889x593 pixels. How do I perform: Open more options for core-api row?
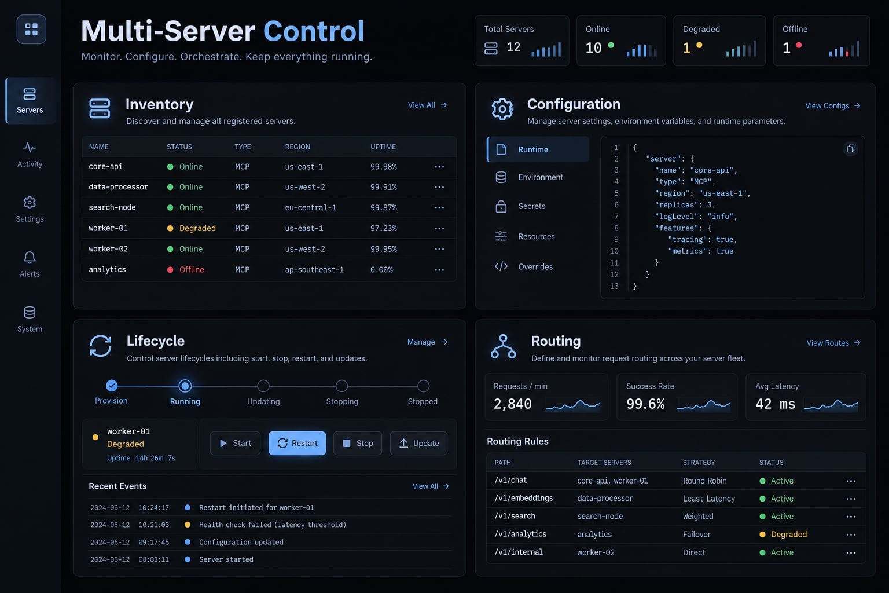(x=439, y=167)
